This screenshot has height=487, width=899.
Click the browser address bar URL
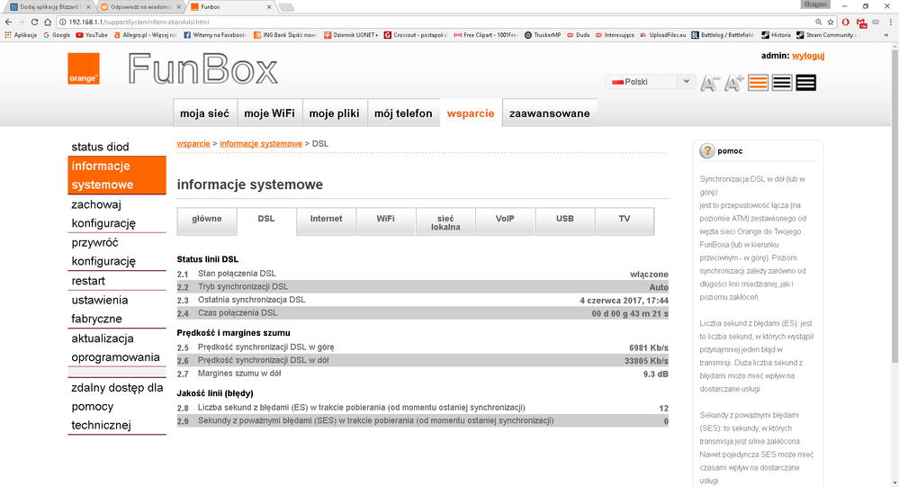click(x=139, y=22)
